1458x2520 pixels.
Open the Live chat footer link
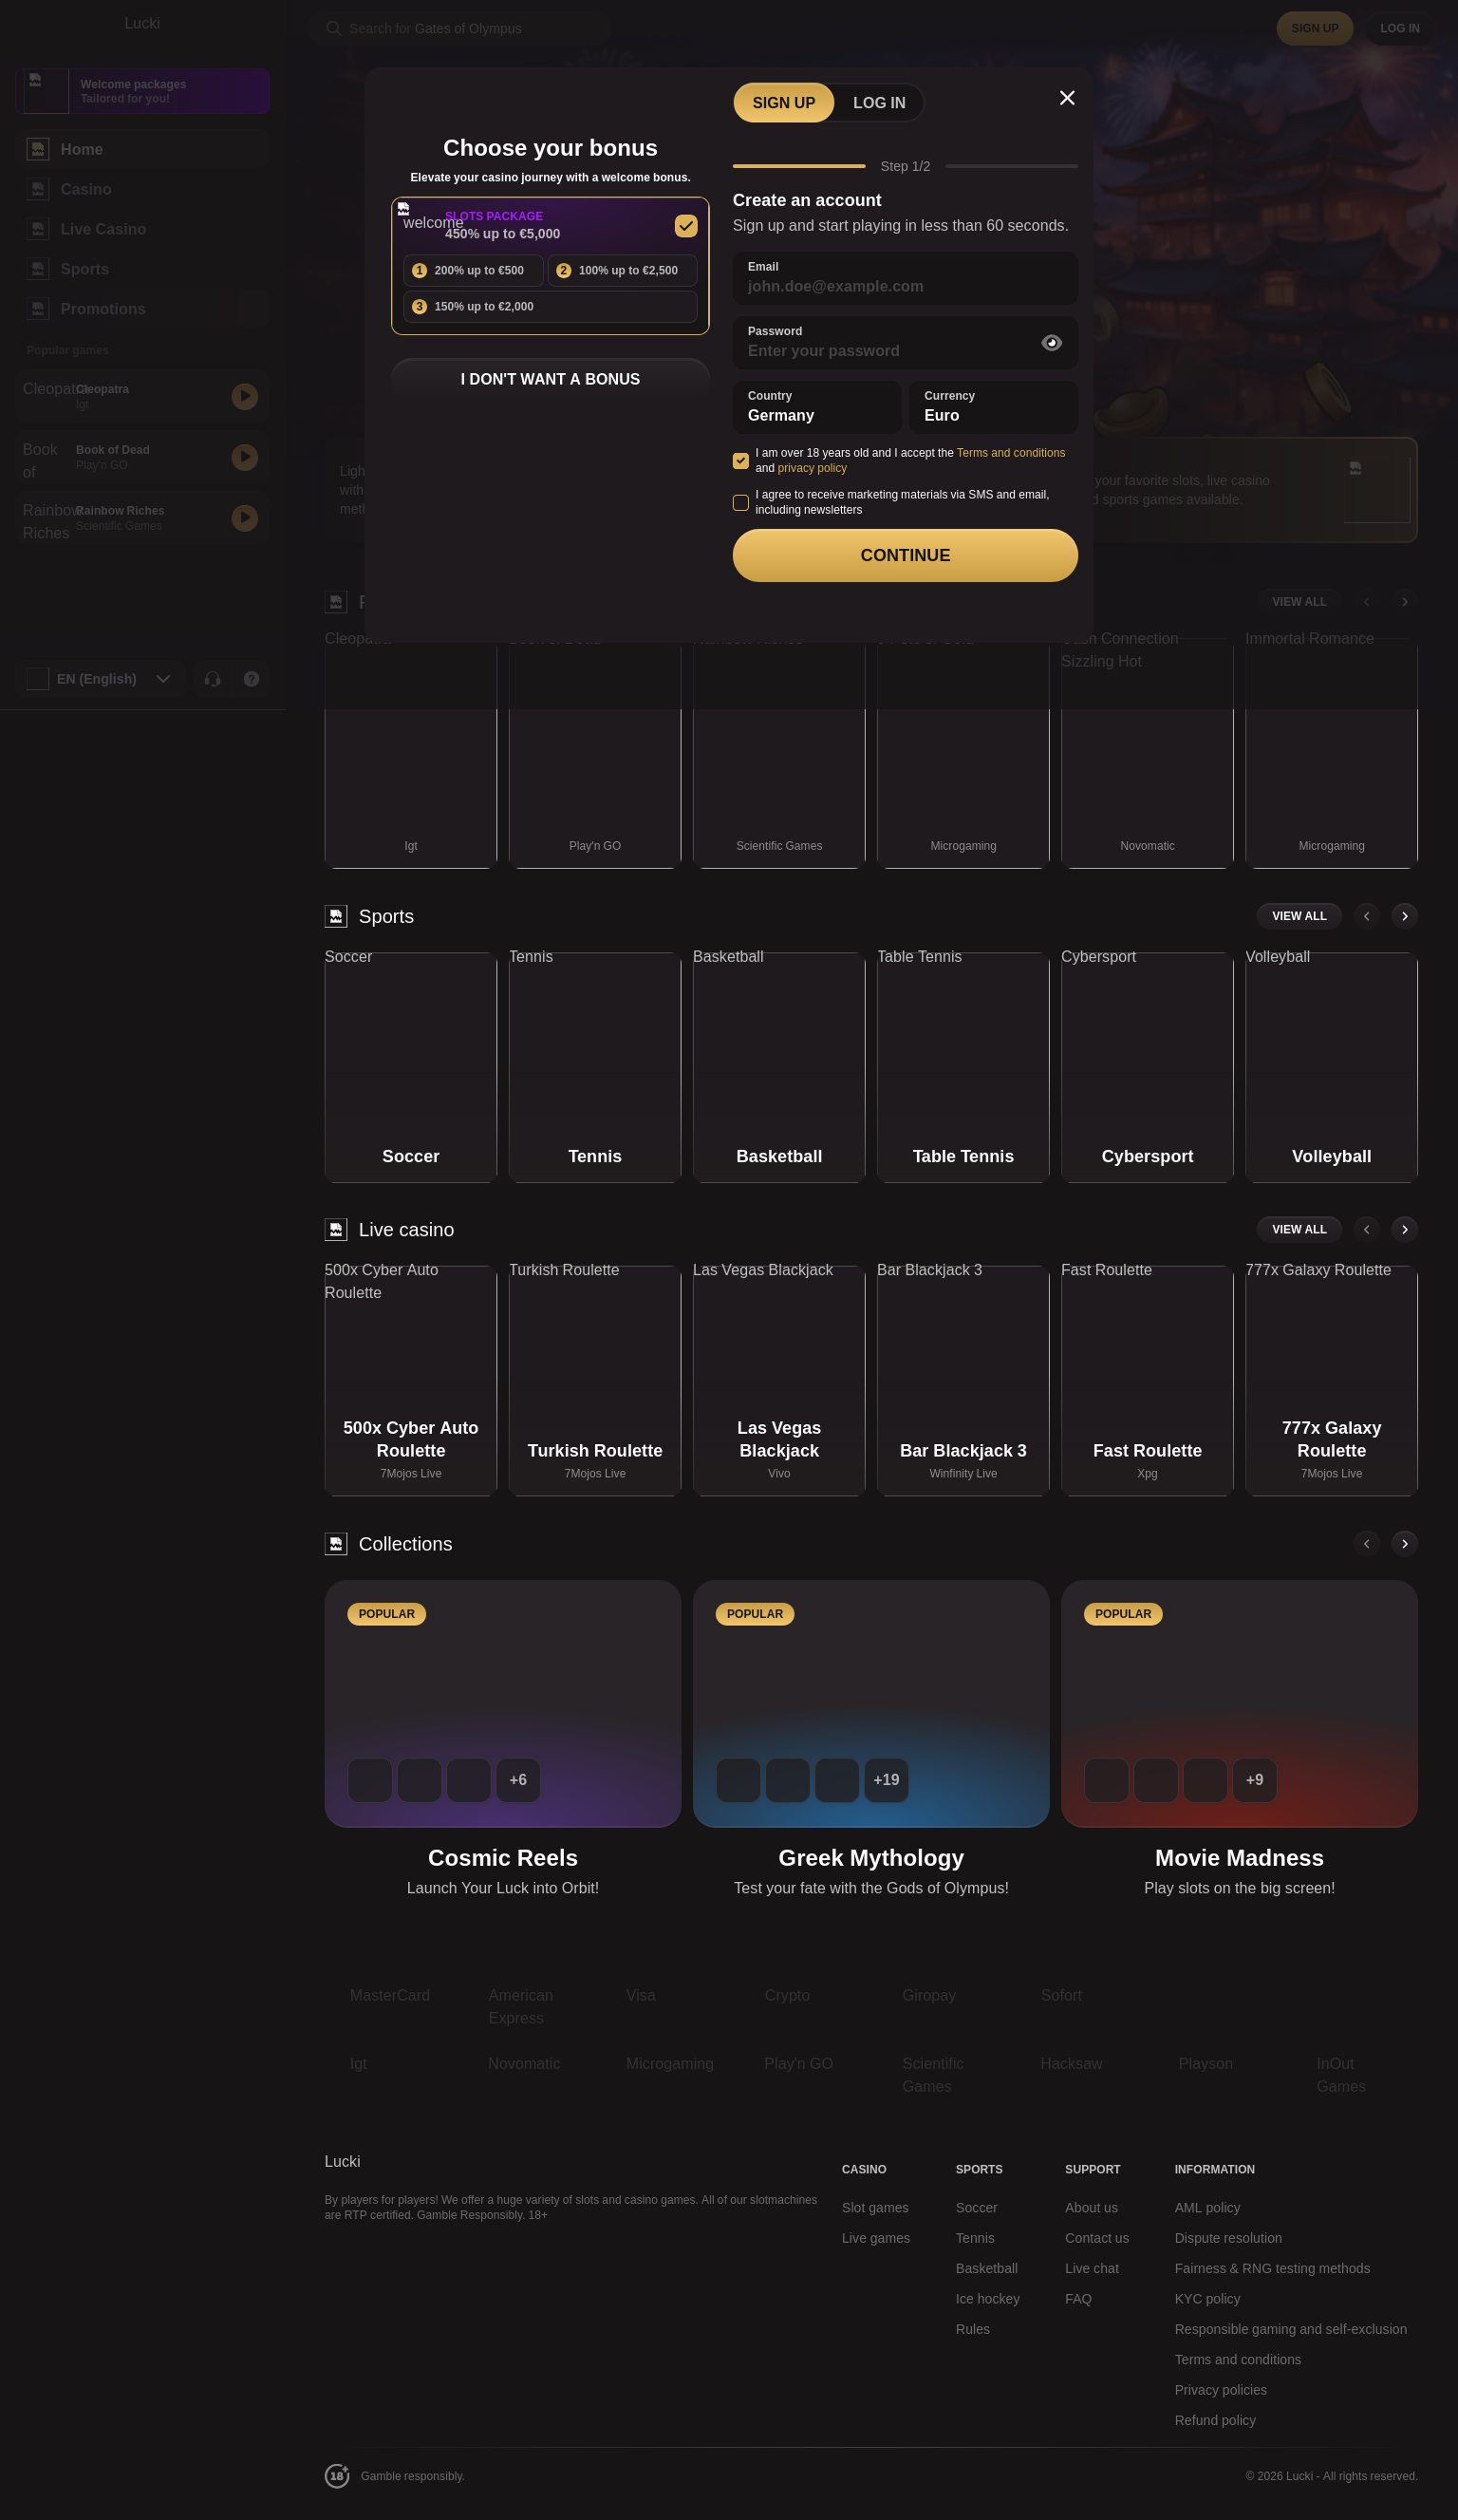(x=1091, y=2268)
